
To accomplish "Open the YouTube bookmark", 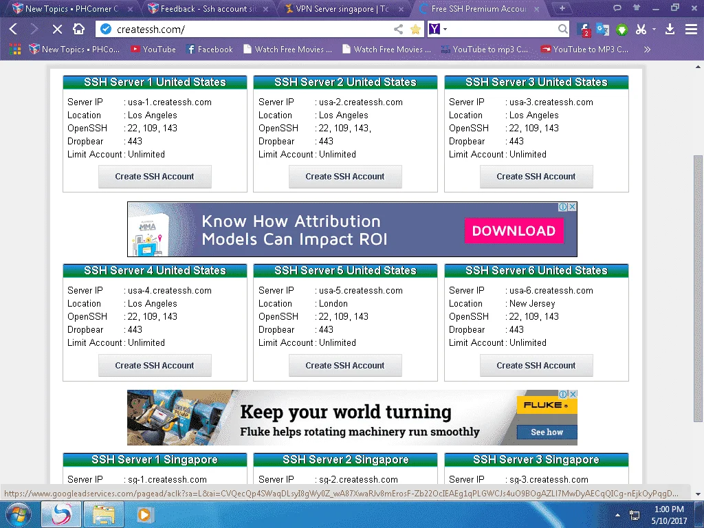I will pos(153,49).
